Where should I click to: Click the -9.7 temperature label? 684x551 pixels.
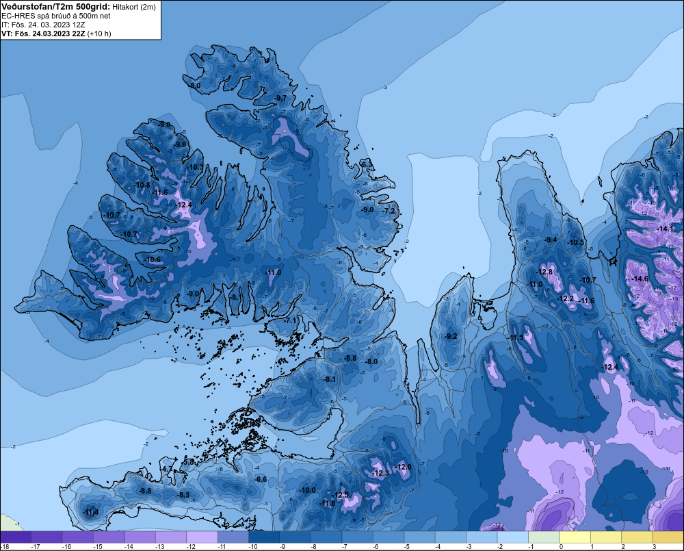280,98
